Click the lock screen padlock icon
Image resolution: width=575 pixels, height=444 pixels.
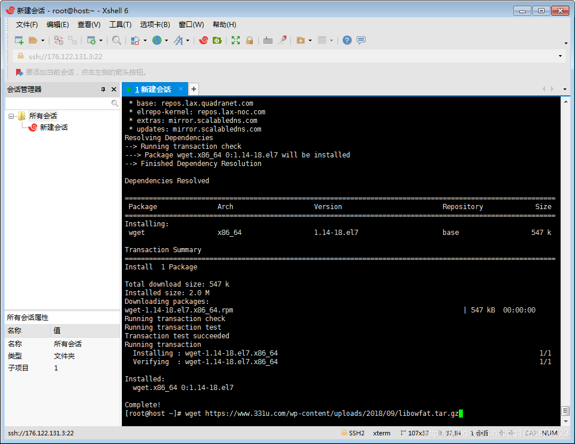click(250, 40)
